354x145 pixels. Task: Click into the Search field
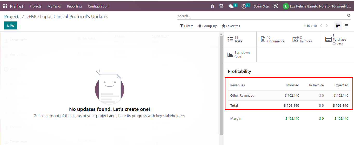[262, 16]
